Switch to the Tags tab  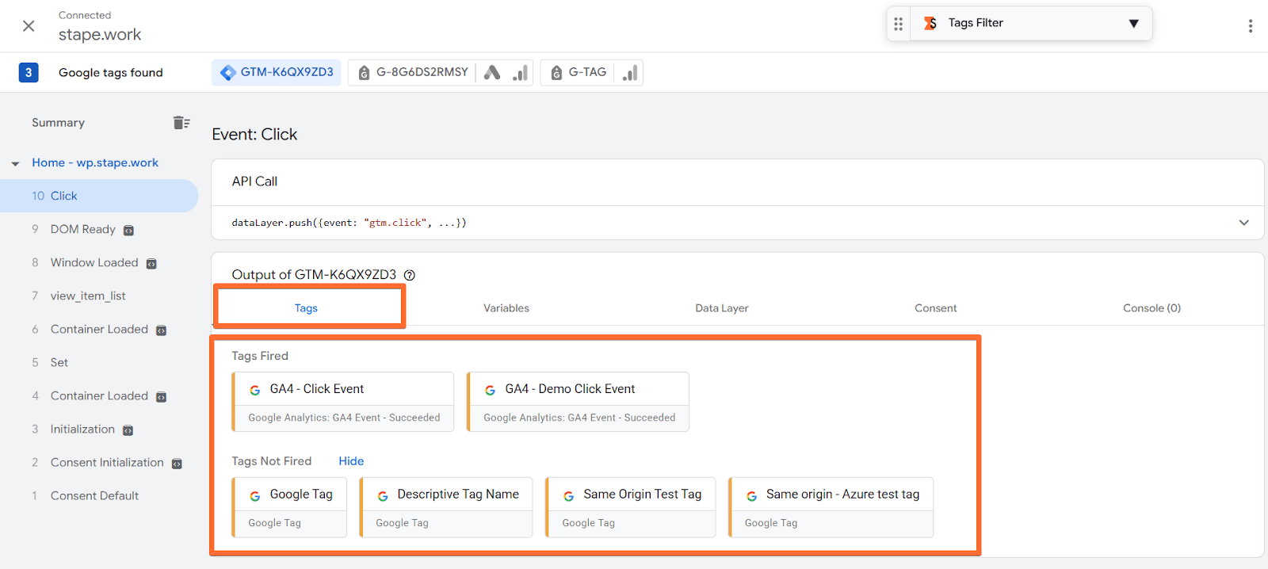click(x=306, y=308)
